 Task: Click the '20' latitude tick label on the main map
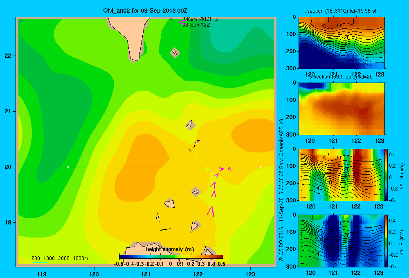8,167
